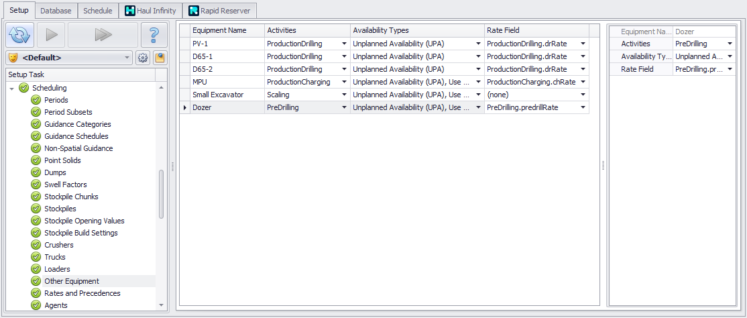Click green check icon next to Agents
The image size is (747, 318).
(36, 305)
